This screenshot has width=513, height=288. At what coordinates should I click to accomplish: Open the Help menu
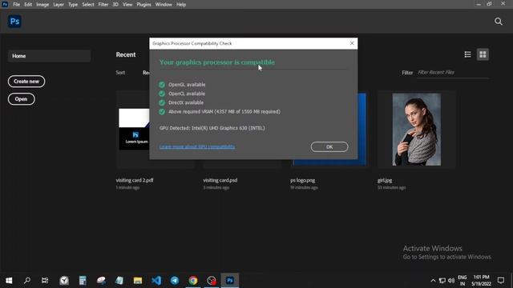[181, 5]
